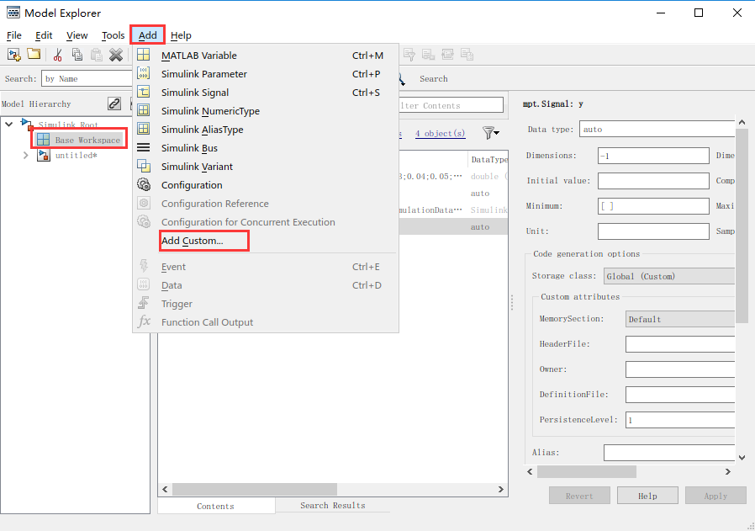The height and width of the screenshot is (531, 755).
Task: Click the Minimum input field
Action: [x=653, y=205]
